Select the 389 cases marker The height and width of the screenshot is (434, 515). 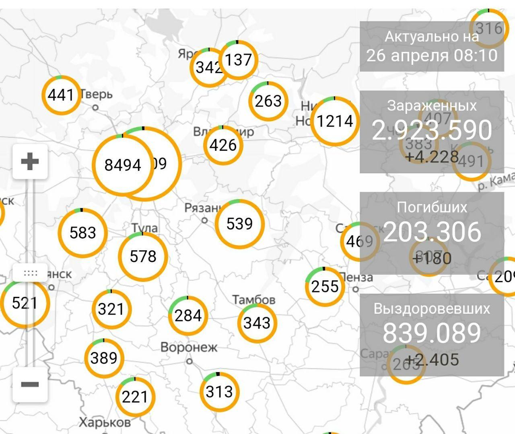[x=104, y=358]
